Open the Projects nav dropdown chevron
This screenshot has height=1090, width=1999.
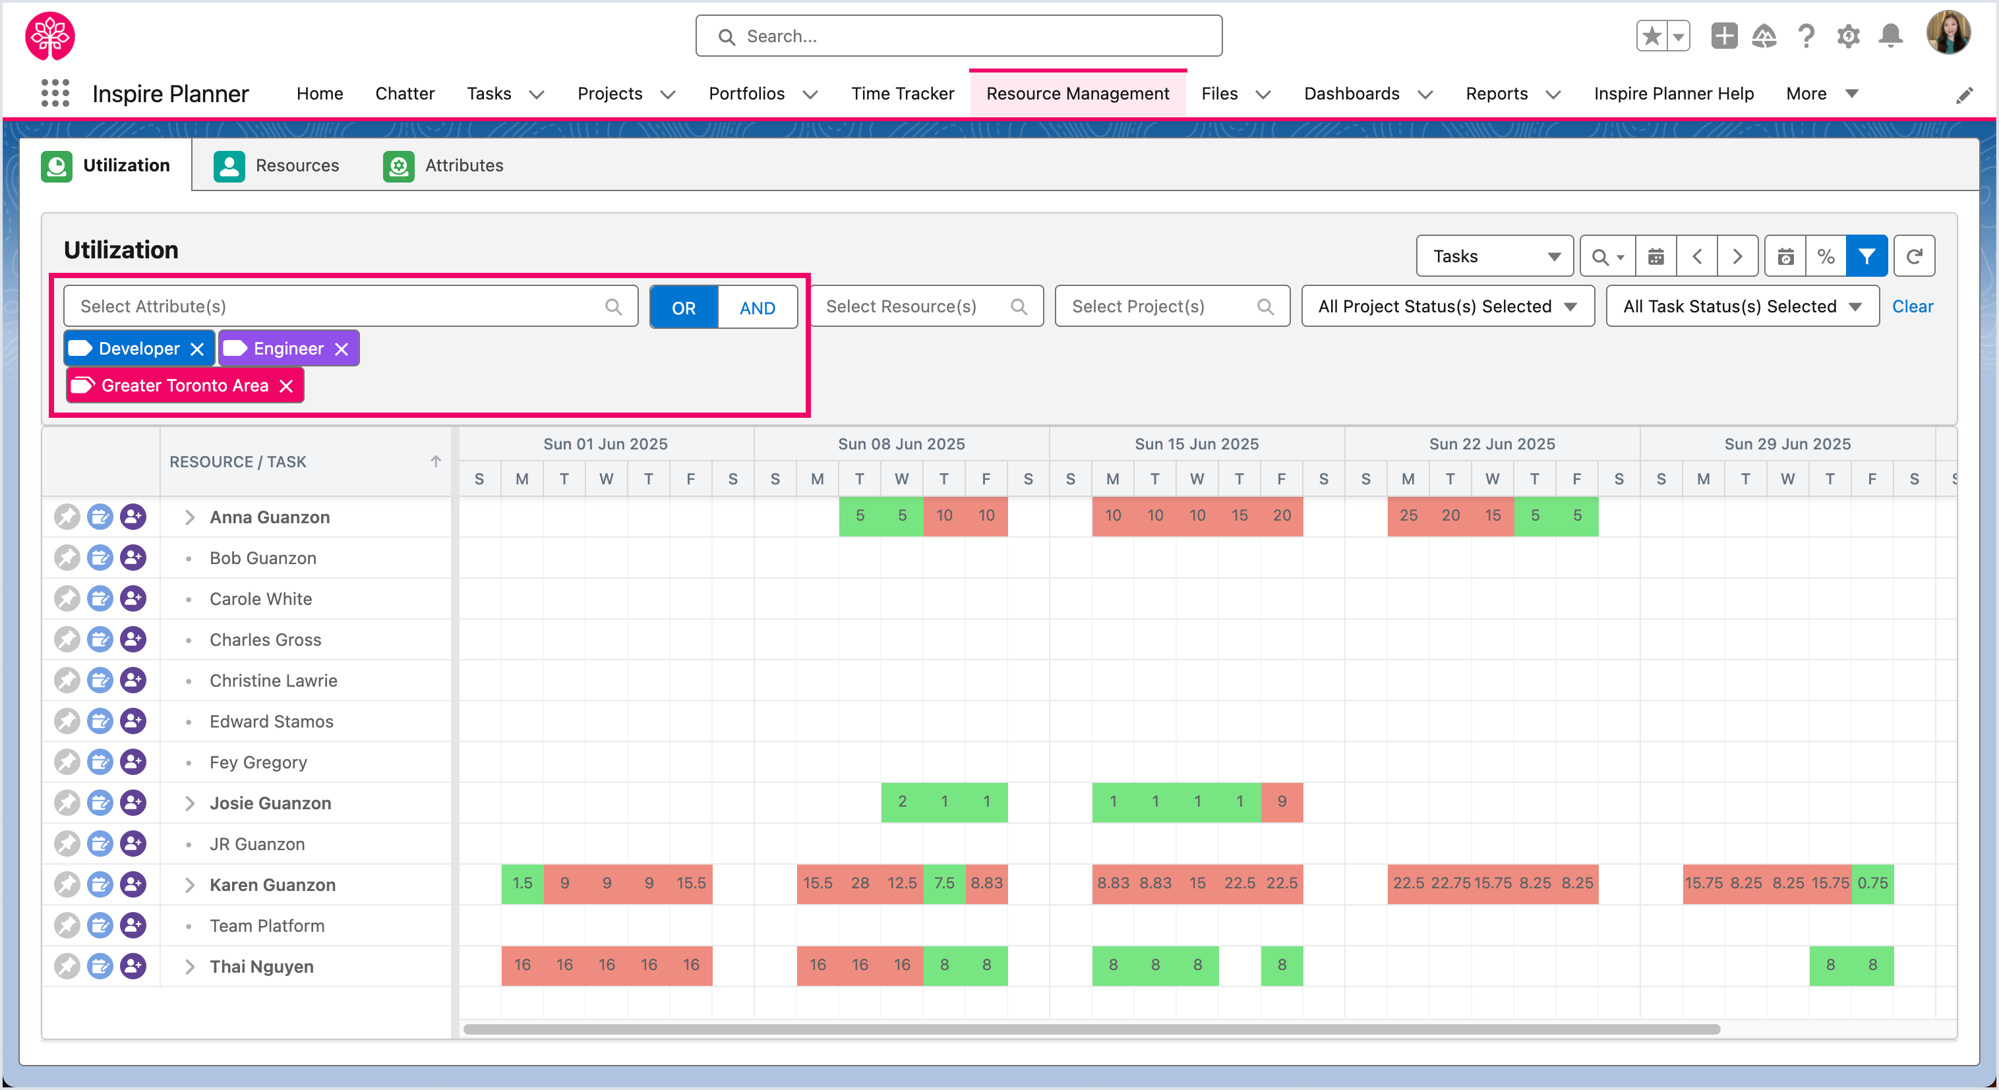pos(667,95)
